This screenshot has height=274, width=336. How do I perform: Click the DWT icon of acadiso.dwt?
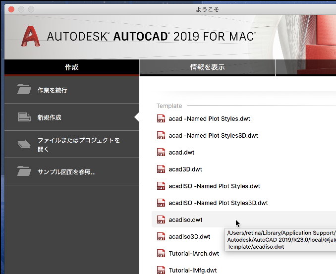coord(161,219)
